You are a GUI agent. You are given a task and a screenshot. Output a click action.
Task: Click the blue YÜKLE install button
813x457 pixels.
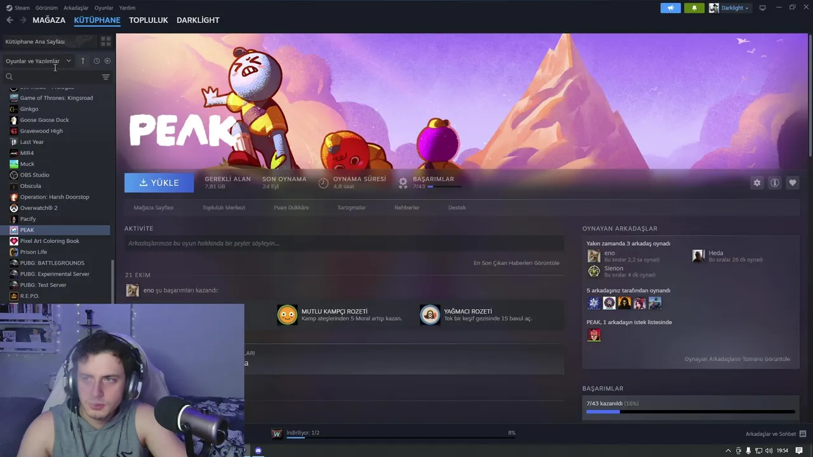[159, 183]
